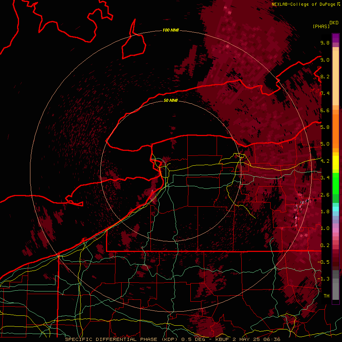Viewport: 342px width, 342px height.
Task: Click the 50 NMI range ring label
Action: [x=171, y=100]
